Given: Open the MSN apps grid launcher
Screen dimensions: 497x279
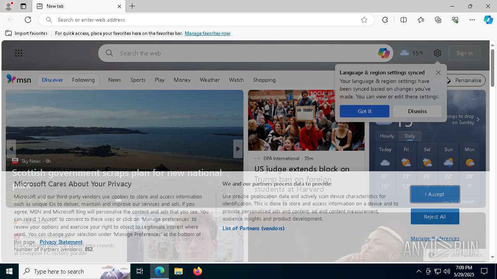Looking at the screenshot, I should tap(19, 53).
